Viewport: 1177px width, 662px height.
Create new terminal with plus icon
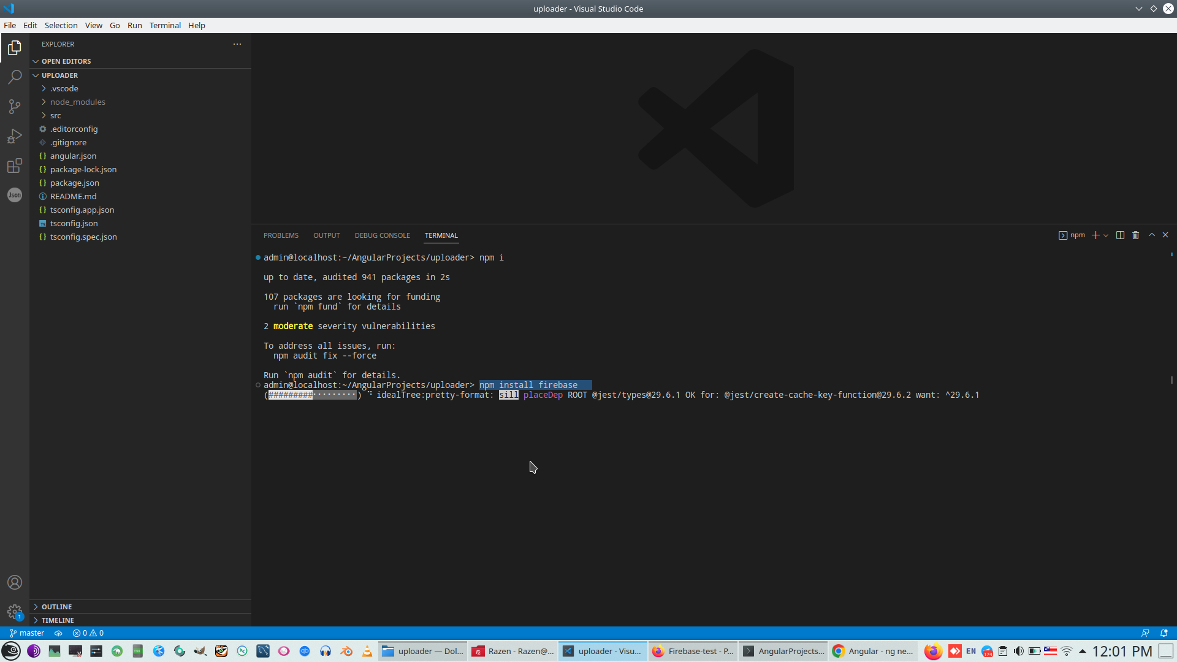click(x=1095, y=235)
